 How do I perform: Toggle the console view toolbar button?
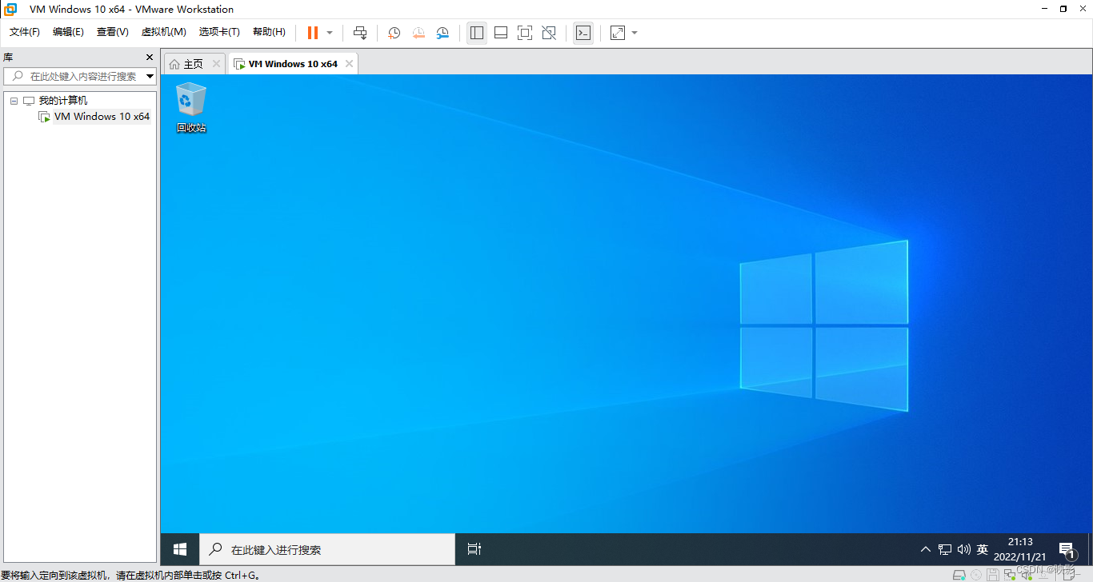583,33
